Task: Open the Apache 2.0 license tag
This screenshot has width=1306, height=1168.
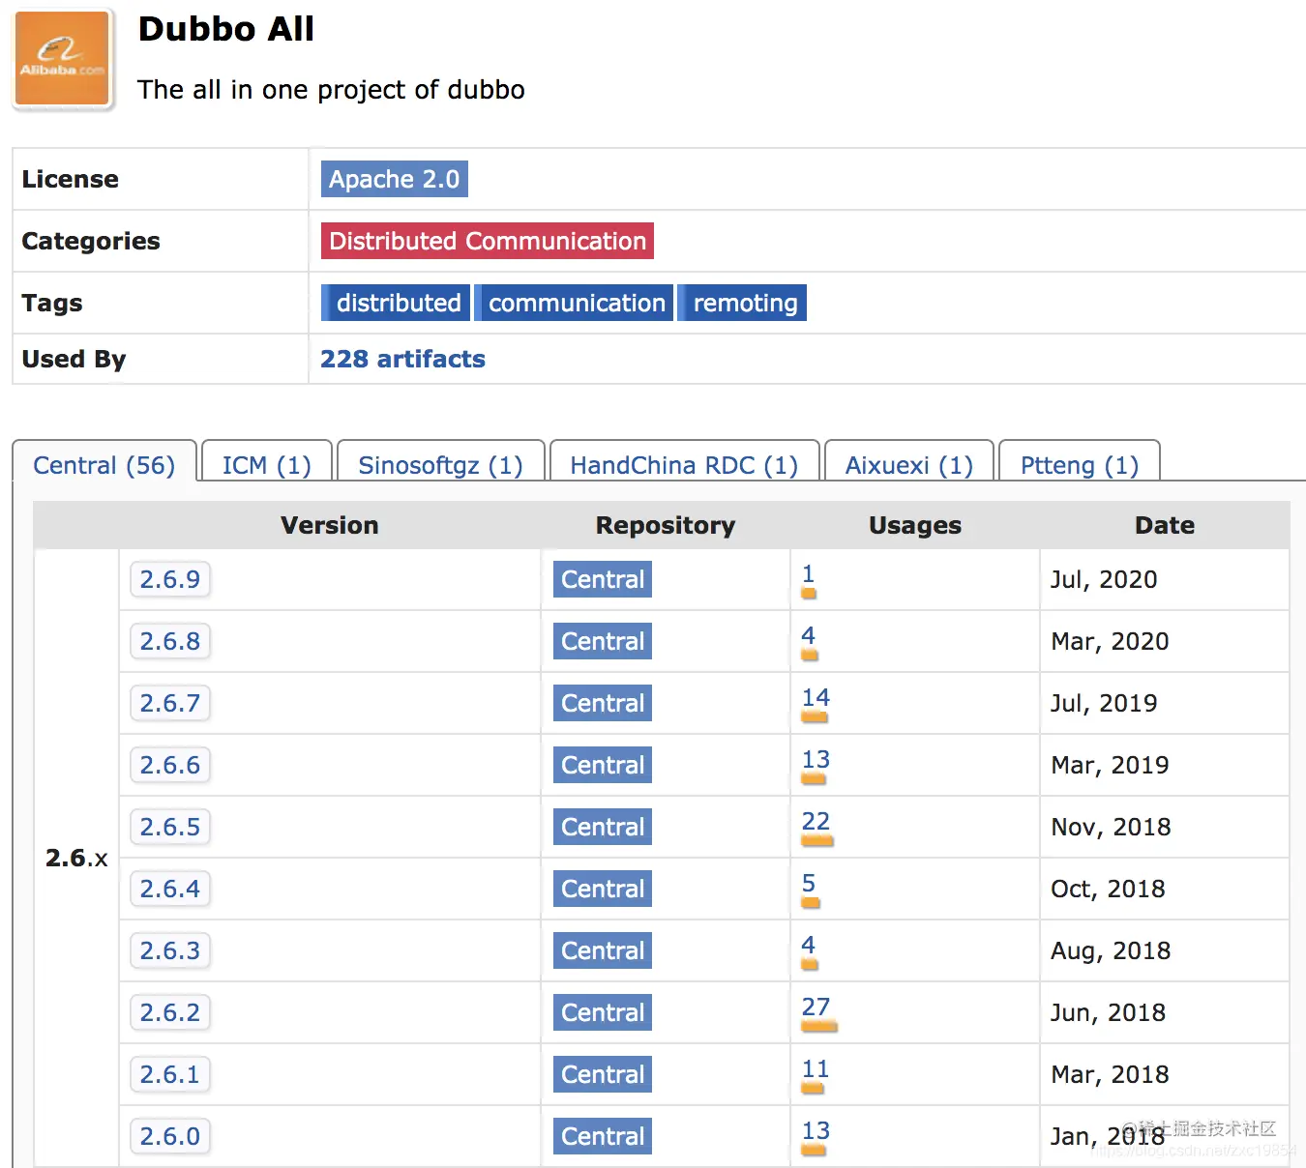Action: (x=394, y=179)
